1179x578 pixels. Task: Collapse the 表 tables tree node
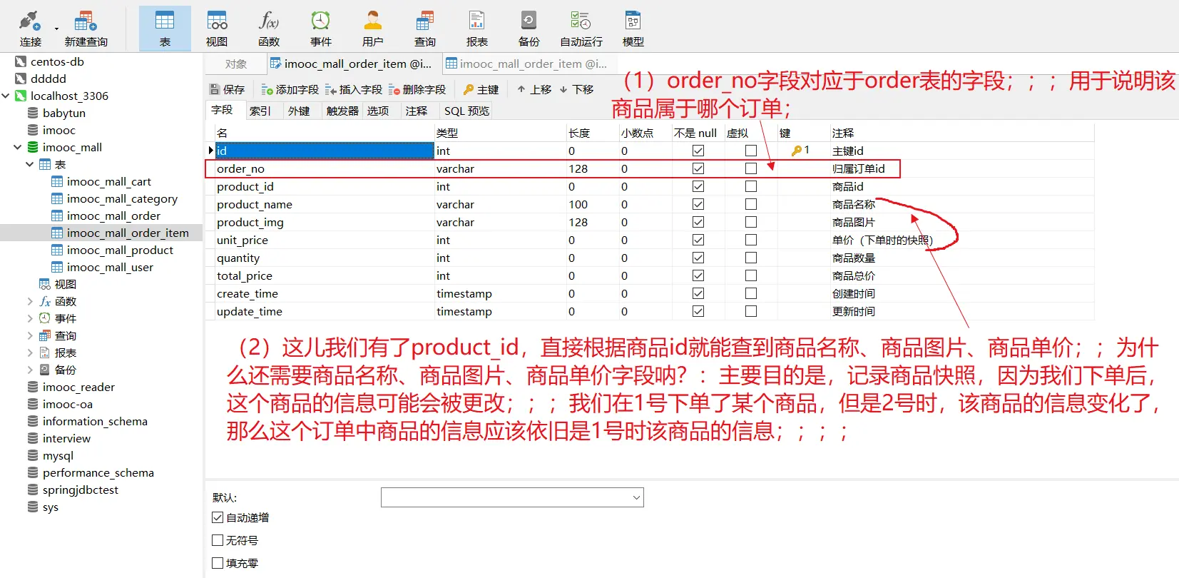pyautogui.click(x=30, y=164)
